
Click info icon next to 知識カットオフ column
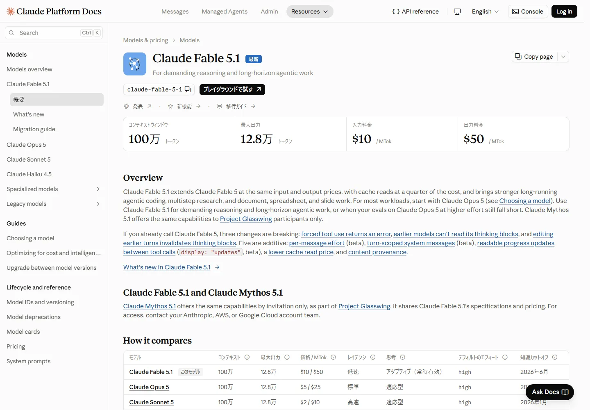(x=555, y=357)
